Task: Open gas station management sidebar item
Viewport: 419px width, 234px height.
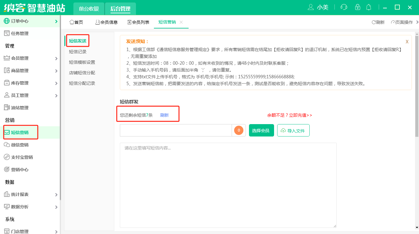Action: (x=20, y=108)
